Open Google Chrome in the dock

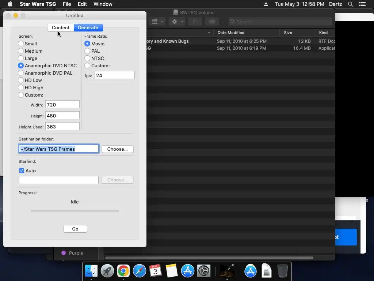123,271
